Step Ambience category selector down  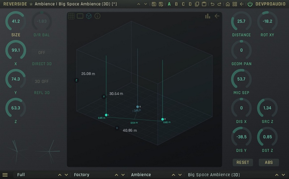(x=180, y=175)
